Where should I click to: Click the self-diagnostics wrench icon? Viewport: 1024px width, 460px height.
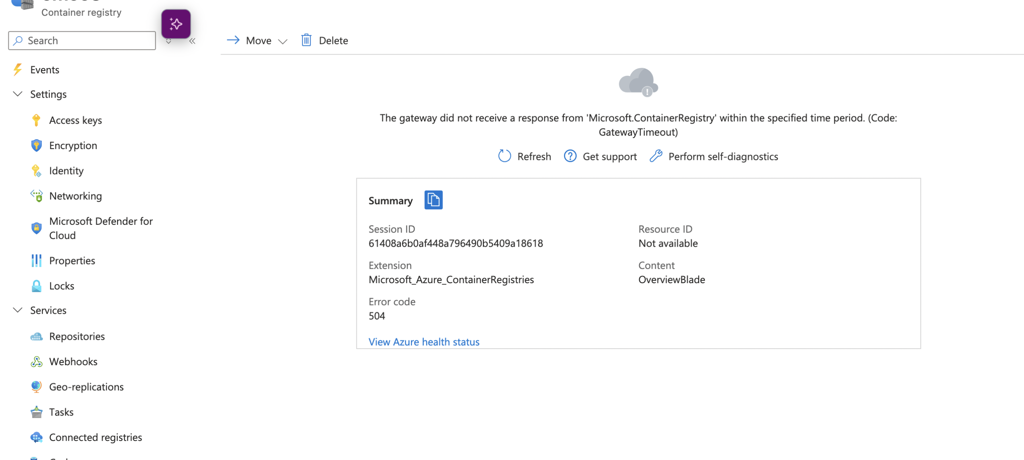coord(656,156)
